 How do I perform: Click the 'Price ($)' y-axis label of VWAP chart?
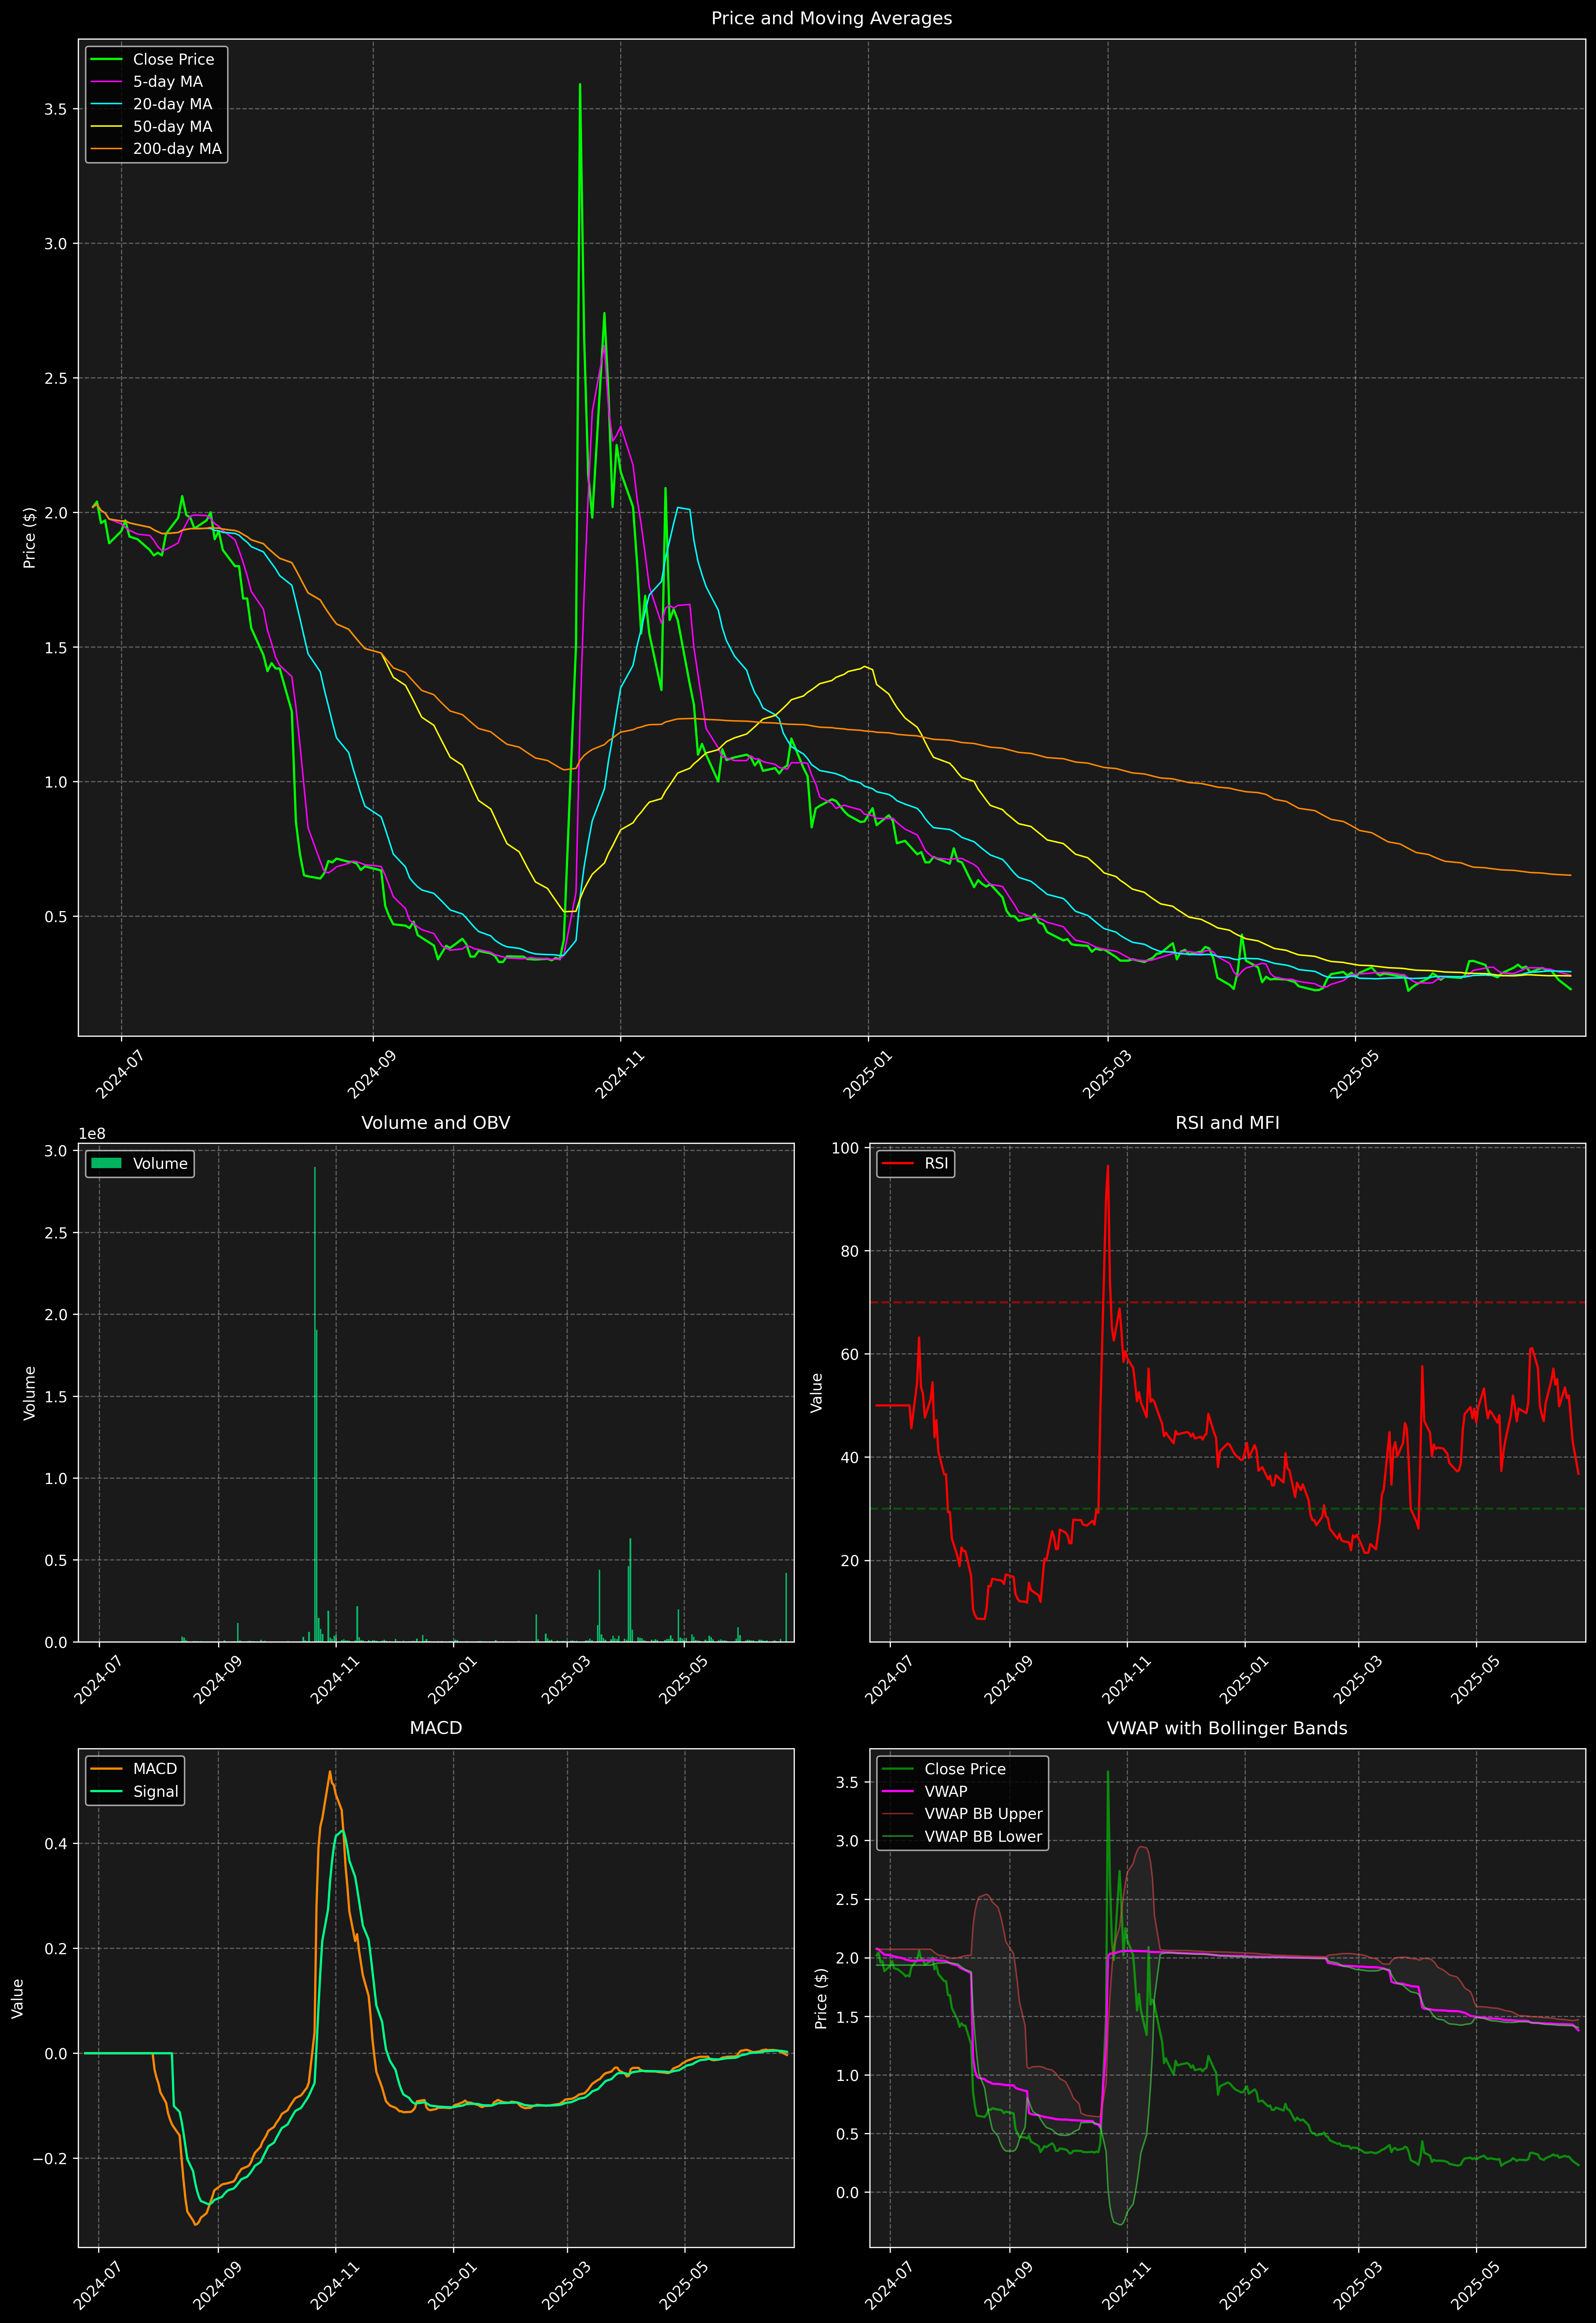[821, 1998]
